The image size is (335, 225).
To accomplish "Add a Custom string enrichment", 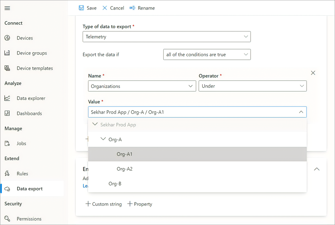I will (104, 204).
